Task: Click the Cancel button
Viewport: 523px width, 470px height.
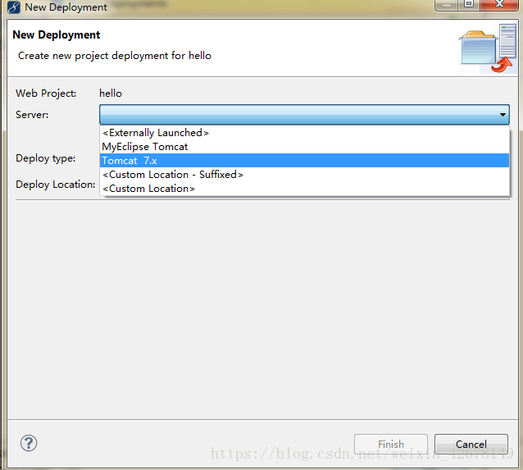Action: pyautogui.click(x=471, y=445)
